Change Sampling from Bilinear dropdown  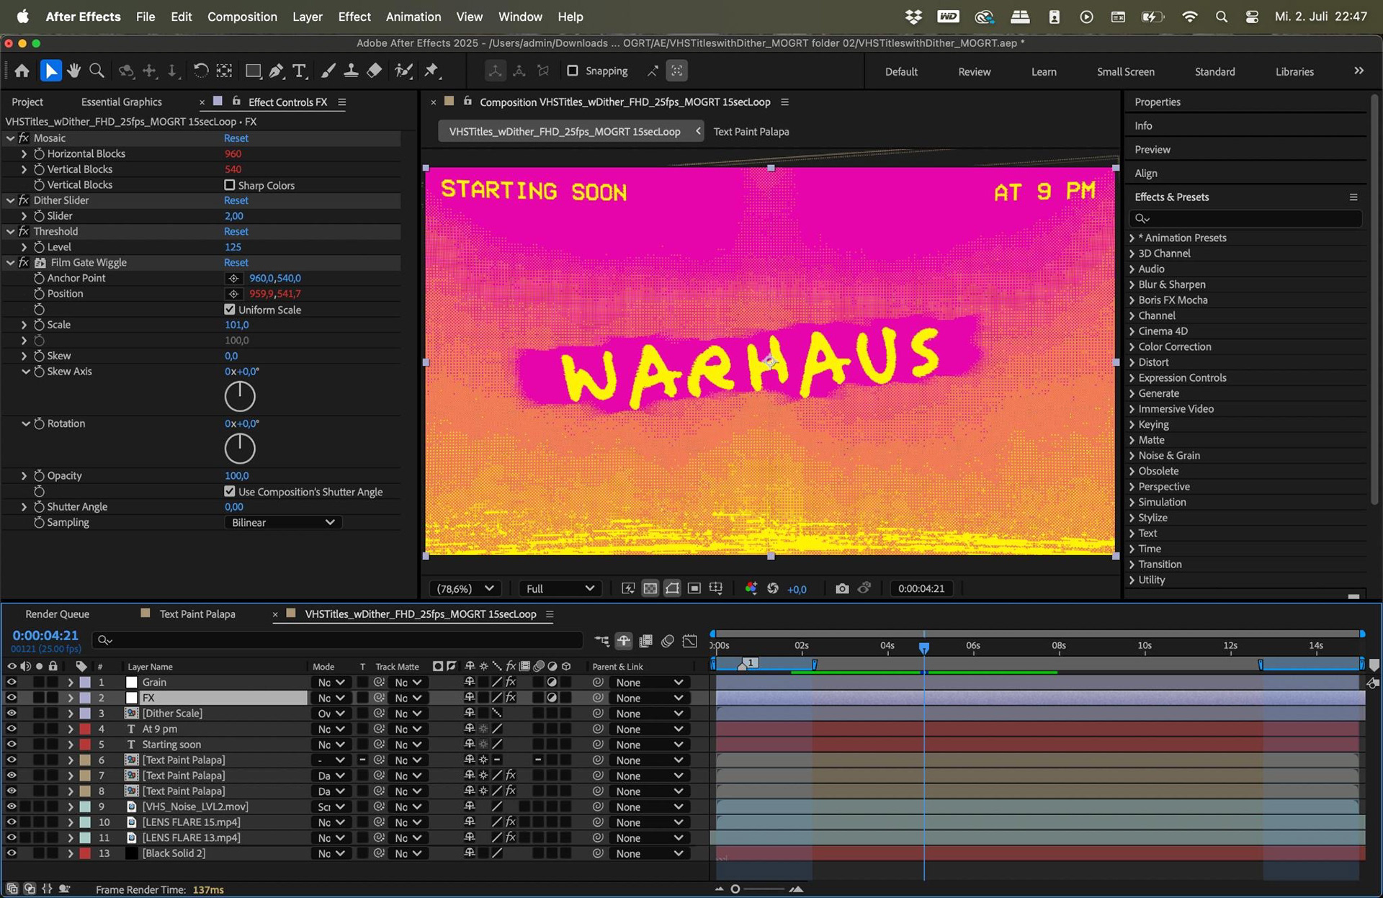282,522
